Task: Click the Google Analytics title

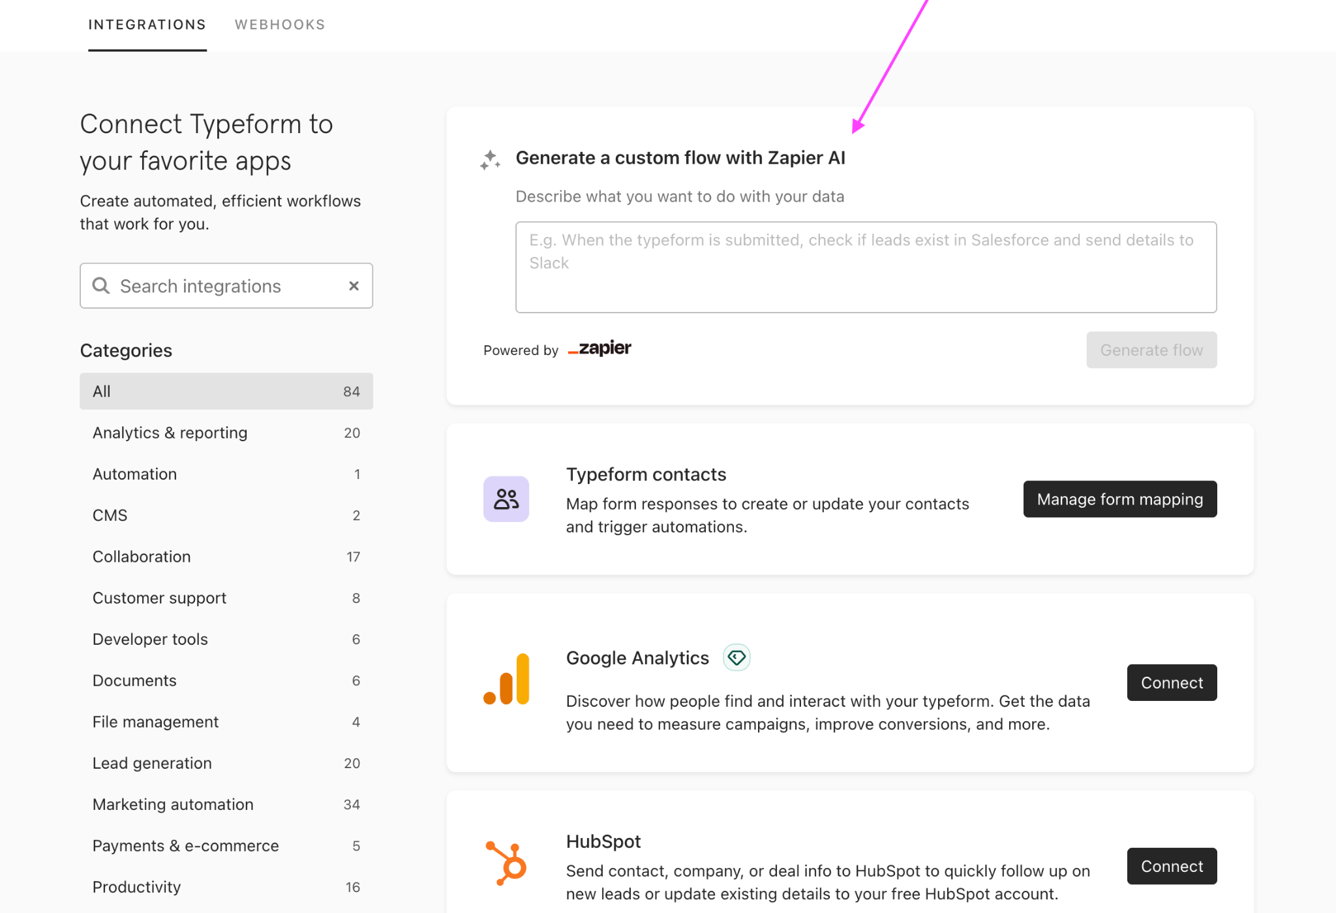Action: [637, 658]
